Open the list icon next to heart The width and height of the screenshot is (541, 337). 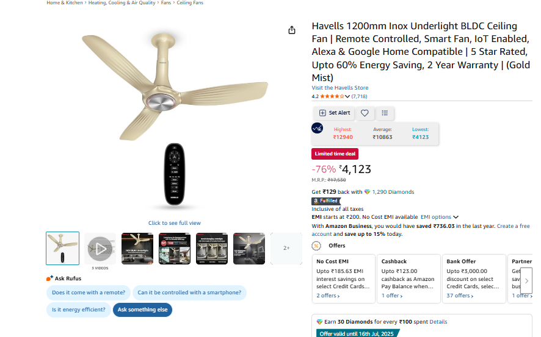[x=385, y=113]
